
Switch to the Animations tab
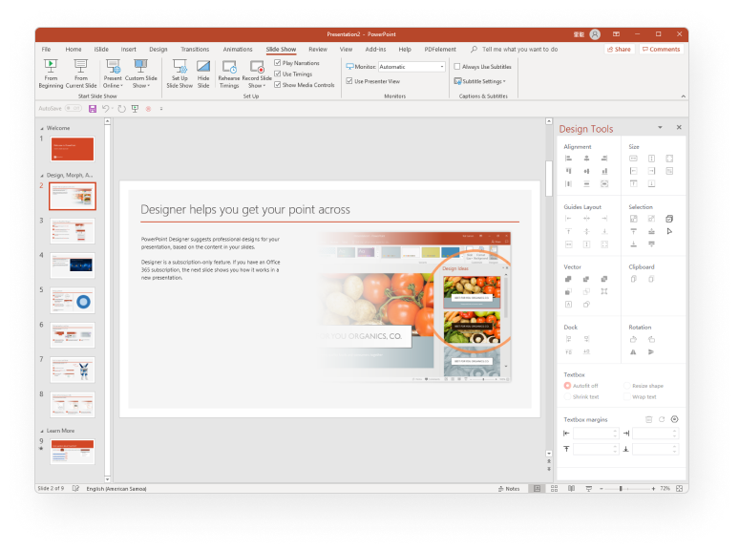pyautogui.click(x=238, y=49)
